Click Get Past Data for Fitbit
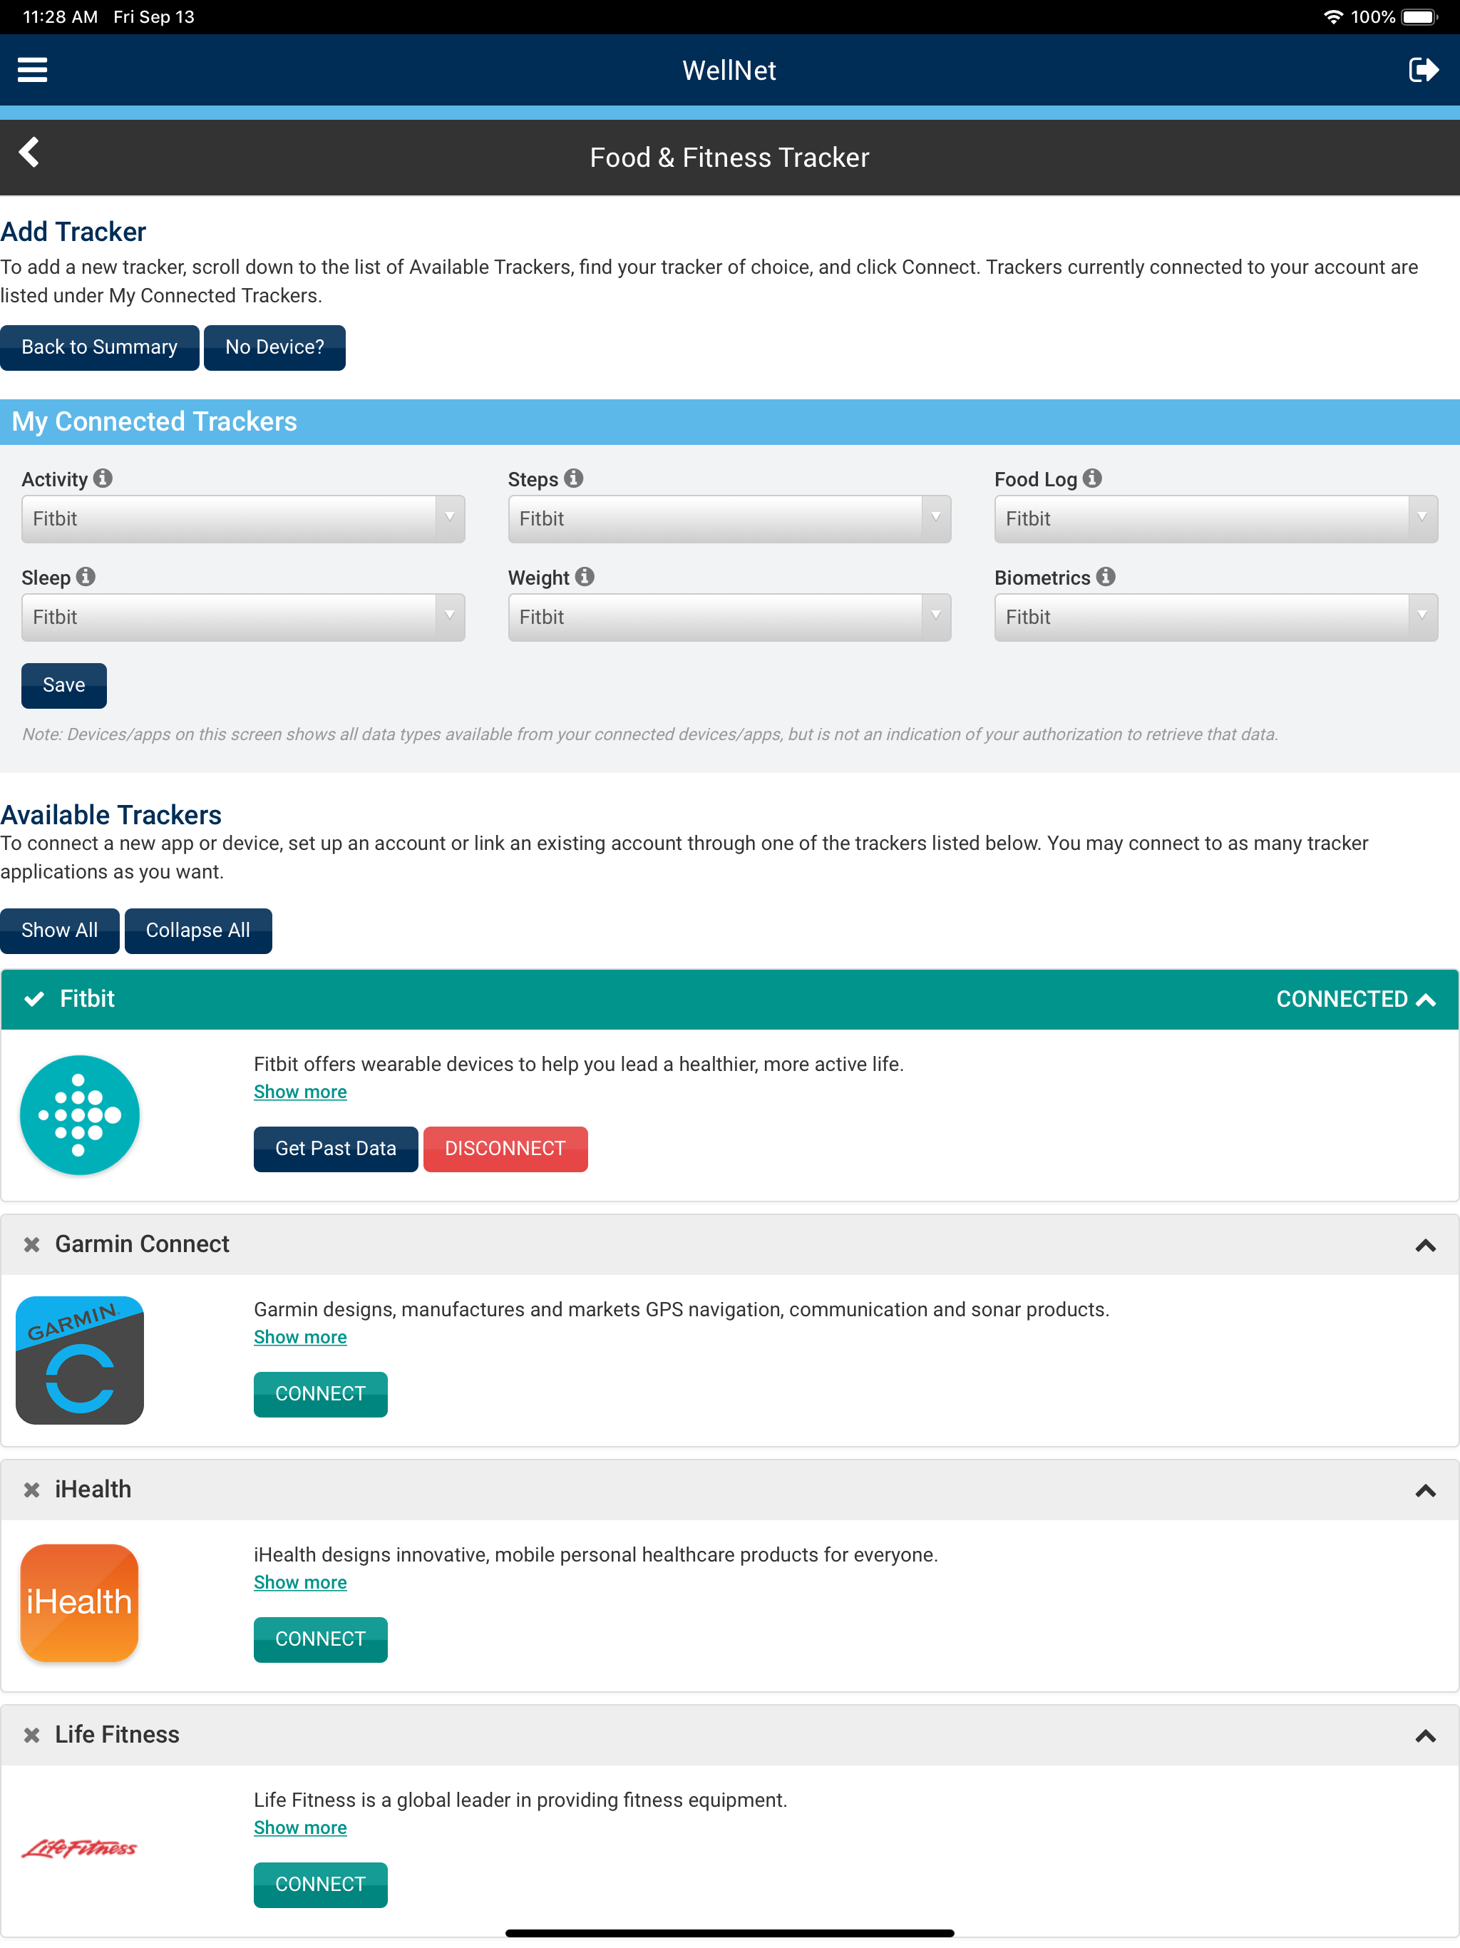This screenshot has width=1460, height=1948. [x=336, y=1149]
